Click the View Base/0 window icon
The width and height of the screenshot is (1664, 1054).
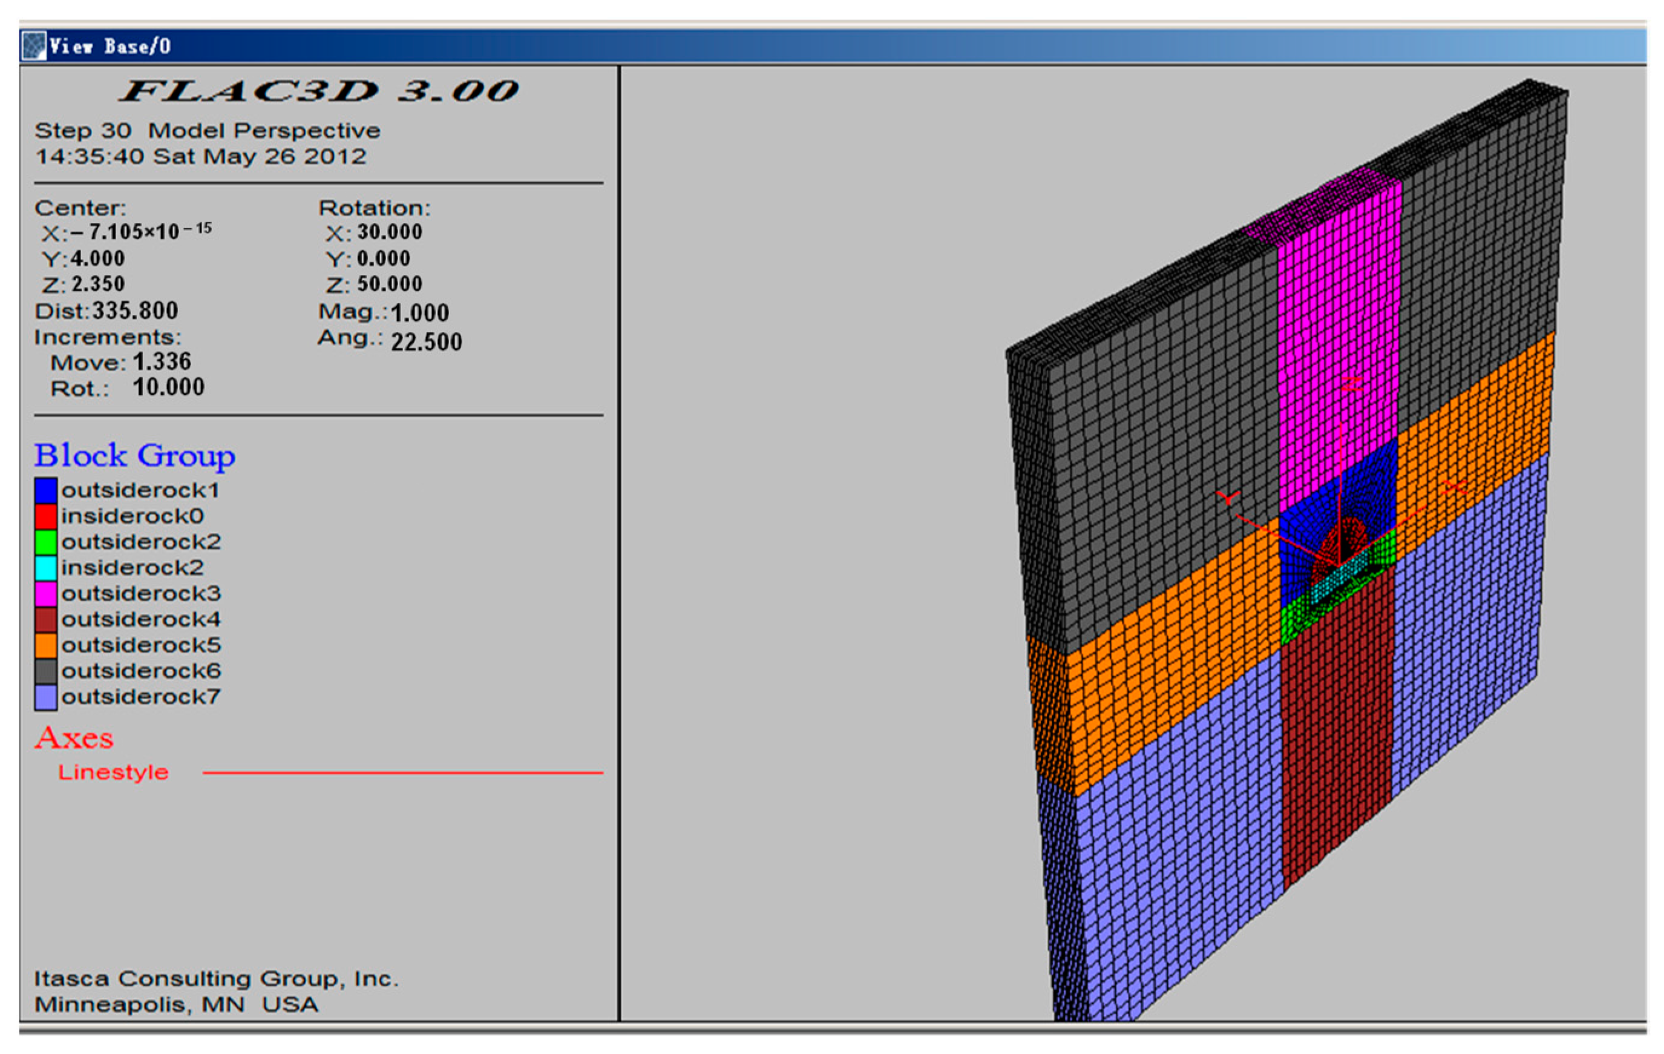pyautogui.click(x=33, y=45)
